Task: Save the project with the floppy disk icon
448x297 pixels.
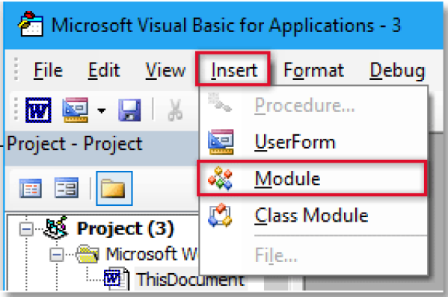Action: pyautogui.click(x=129, y=110)
